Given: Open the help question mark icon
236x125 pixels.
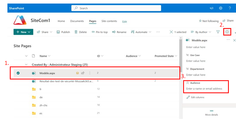Looking at the screenshot, I should [230, 8].
